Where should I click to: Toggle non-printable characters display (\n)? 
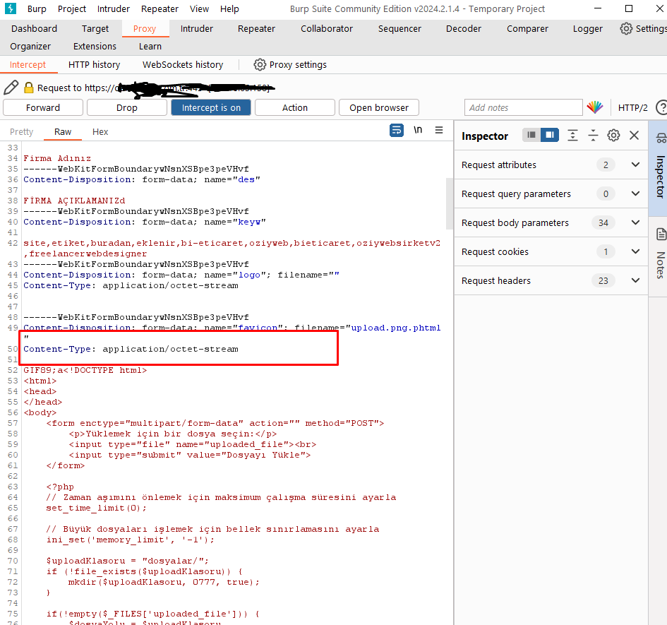[x=418, y=130]
